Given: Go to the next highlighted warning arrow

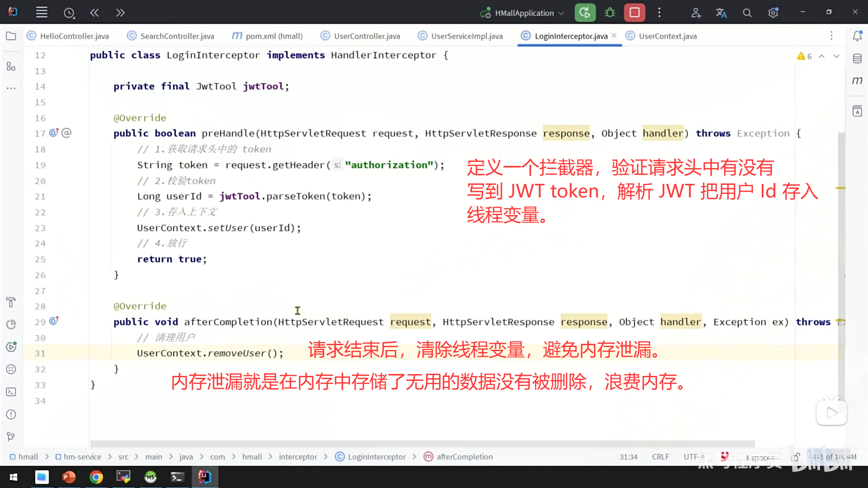Looking at the screenshot, I should [x=836, y=56].
